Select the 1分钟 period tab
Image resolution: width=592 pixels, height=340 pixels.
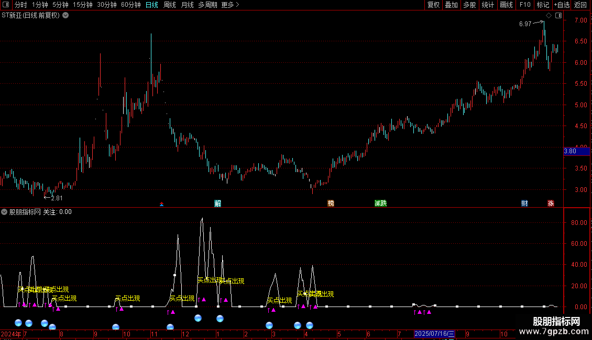40,5
